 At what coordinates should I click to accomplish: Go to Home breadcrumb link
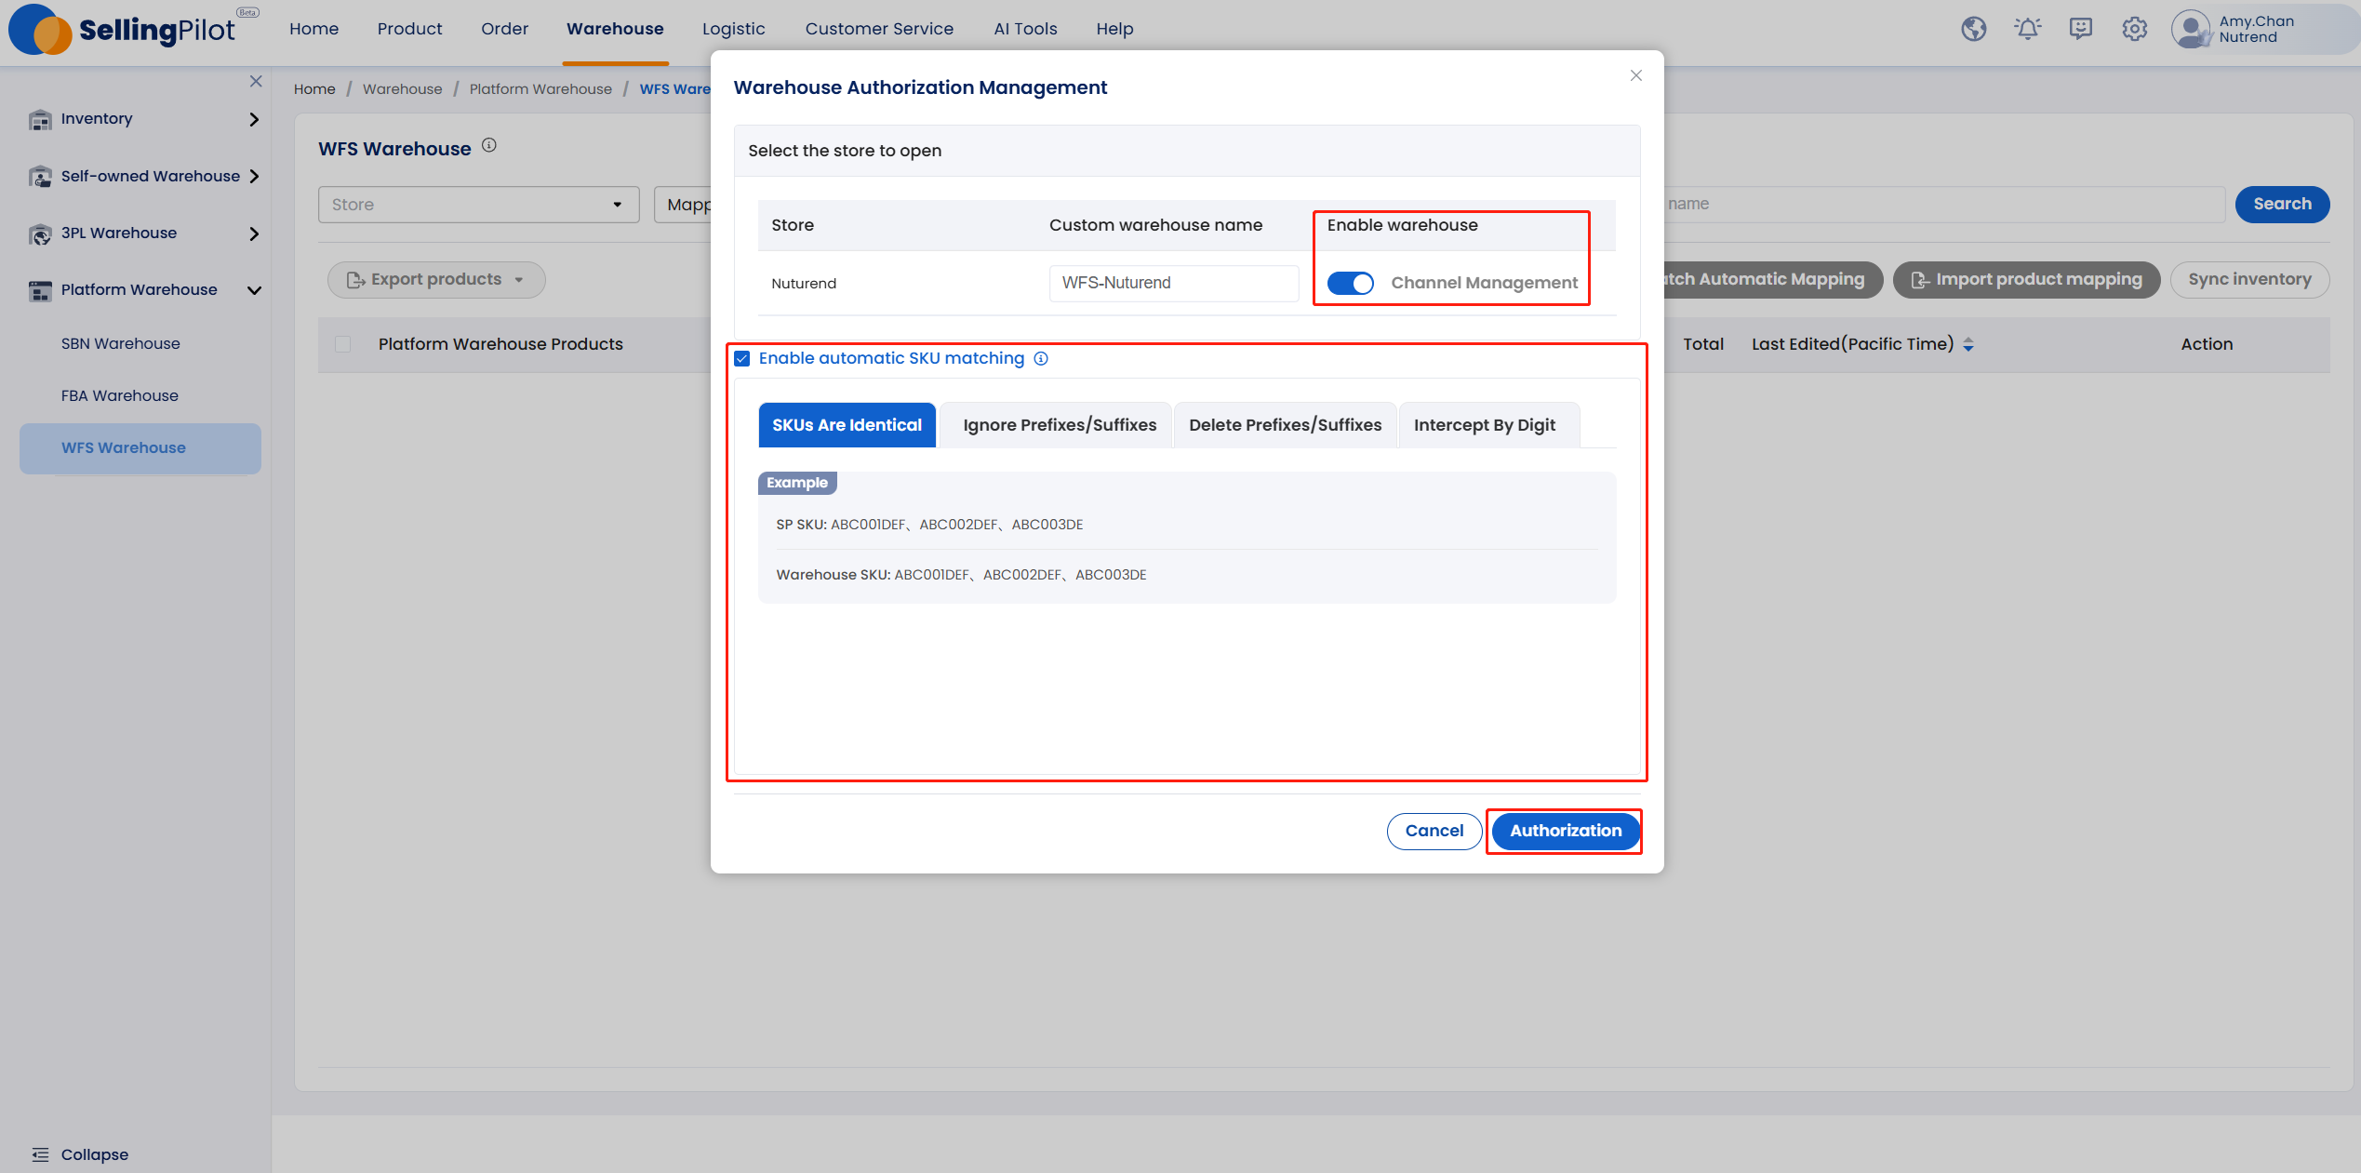(314, 89)
